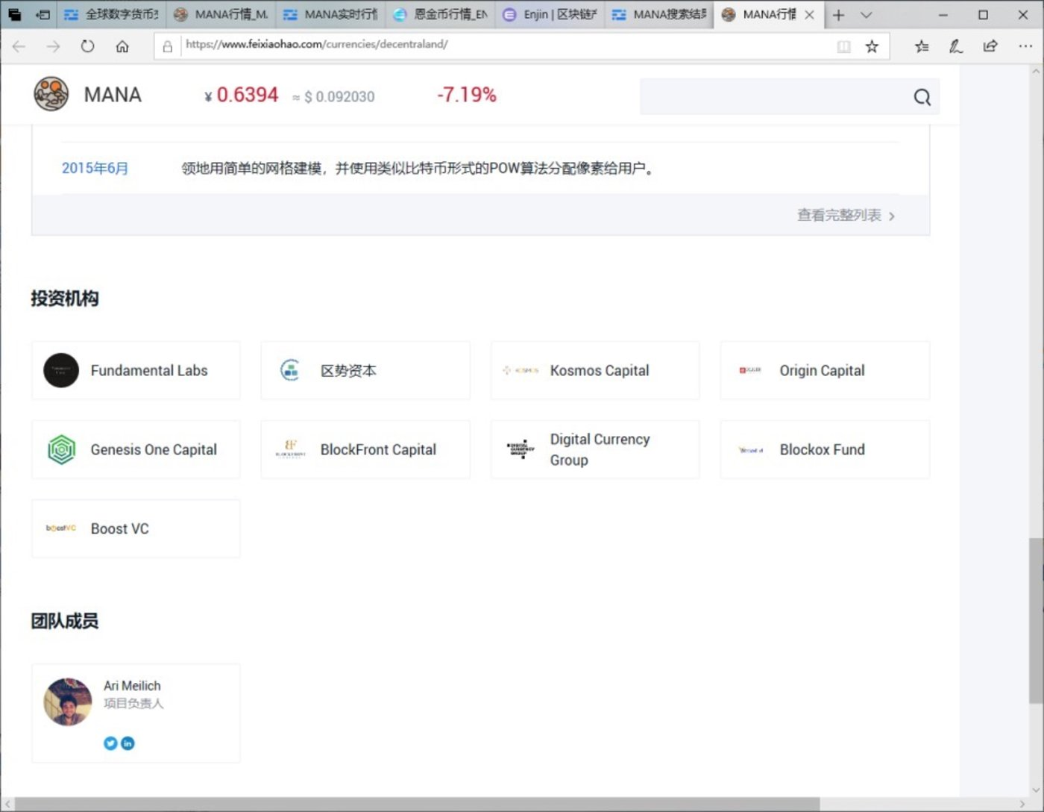
Task: Click Ari Meilich's profile photo
Action: (x=68, y=702)
